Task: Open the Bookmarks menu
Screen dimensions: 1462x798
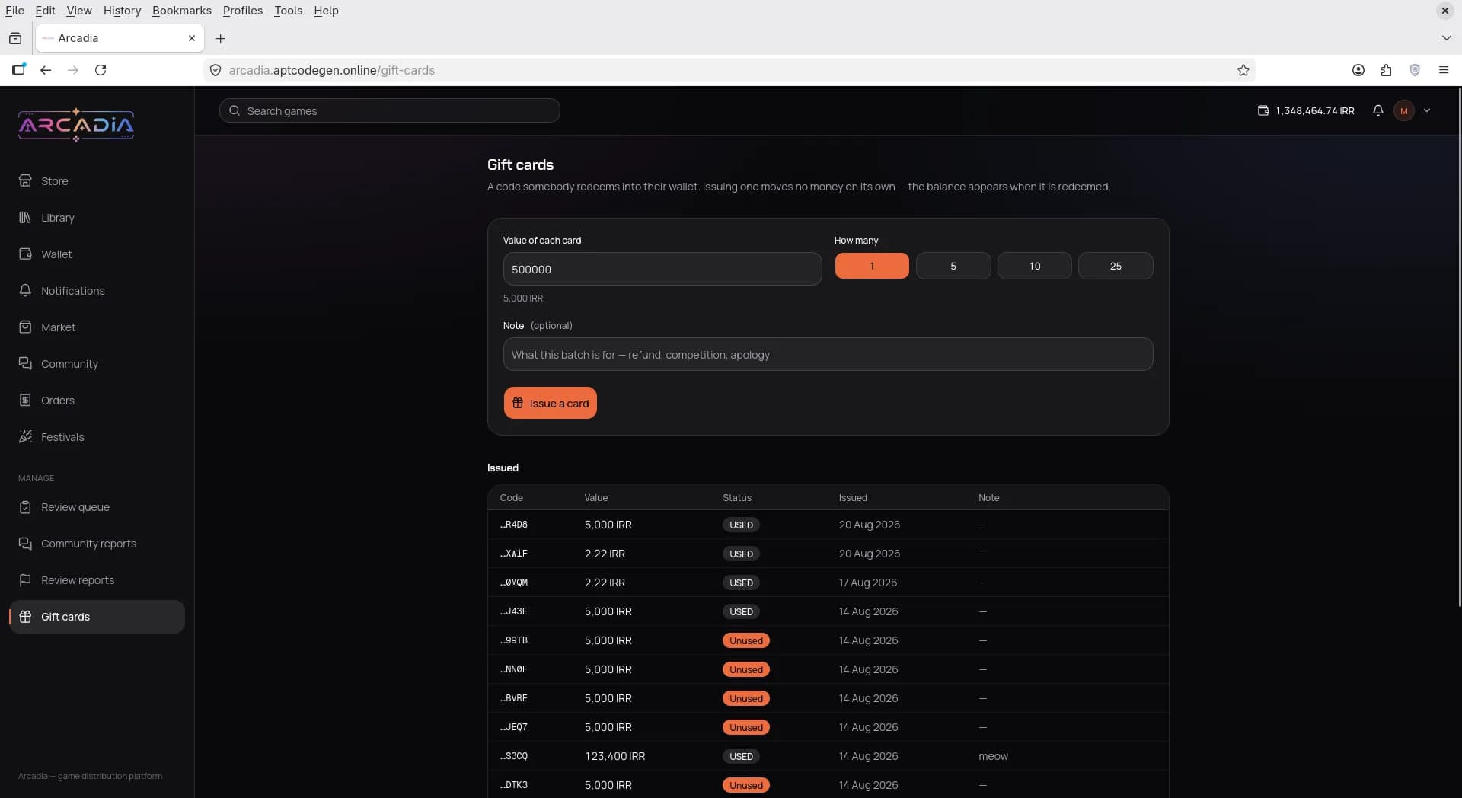Action: tap(182, 11)
